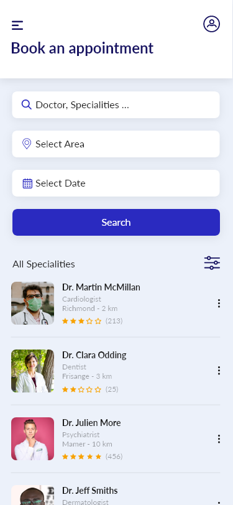This screenshot has height=505, width=233.
Task: Open options menu for Dr. Martin McMillan
Action: click(x=219, y=303)
